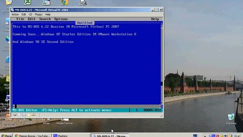Image resolution: width=243 pixels, height=137 pixels.
Task: Click the 'Comming Soon...Windows XP Starter Edition' line
Action: tap(74, 34)
